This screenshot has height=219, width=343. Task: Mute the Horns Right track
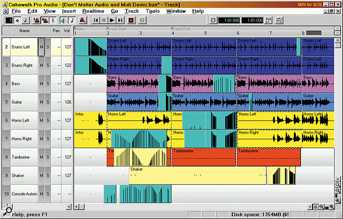pyautogui.click(x=41, y=139)
